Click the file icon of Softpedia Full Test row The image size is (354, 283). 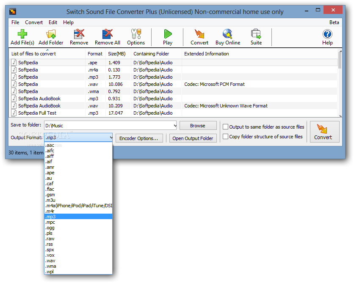tap(14, 113)
